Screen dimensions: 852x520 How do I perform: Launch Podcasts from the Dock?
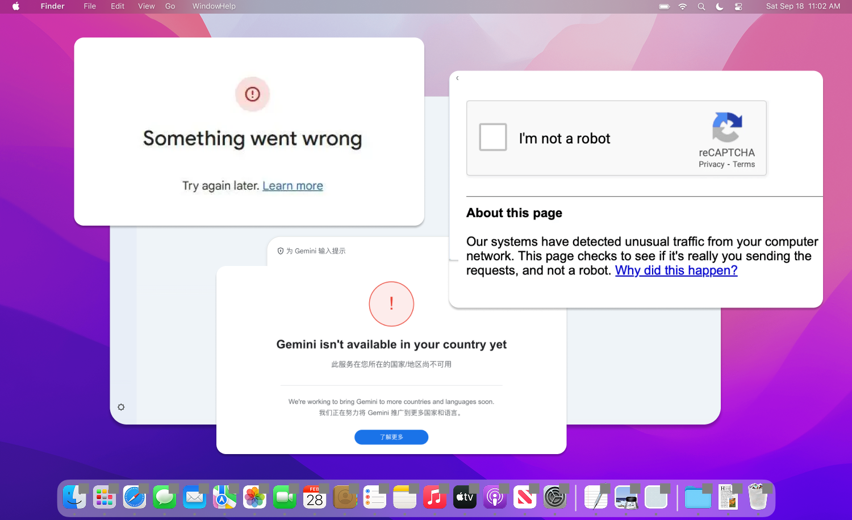(495, 497)
